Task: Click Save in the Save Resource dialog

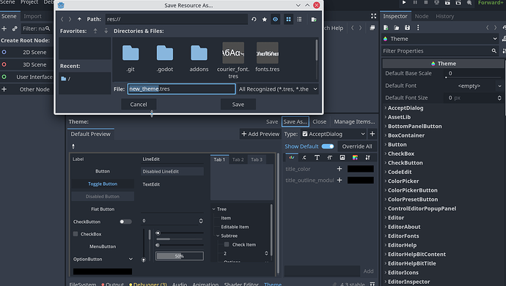Action: coord(238,105)
